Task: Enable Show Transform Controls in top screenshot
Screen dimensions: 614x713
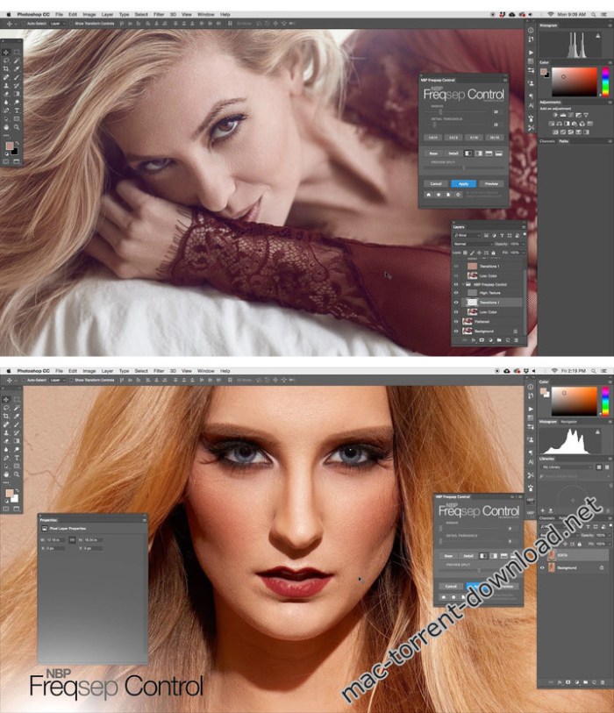Action: (71, 23)
